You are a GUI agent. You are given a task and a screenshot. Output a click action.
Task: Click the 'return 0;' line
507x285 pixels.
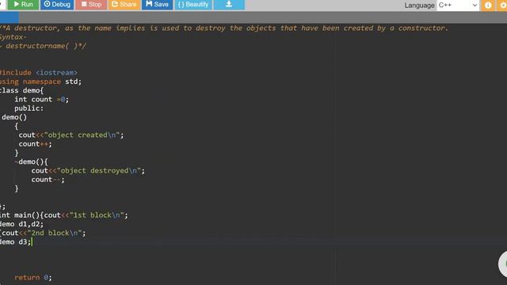click(32, 278)
